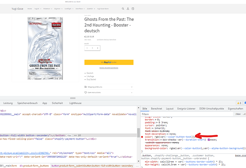Open the store search icon
Image resolution: width=246 pixels, height=168 pixels.
pos(123,9)
